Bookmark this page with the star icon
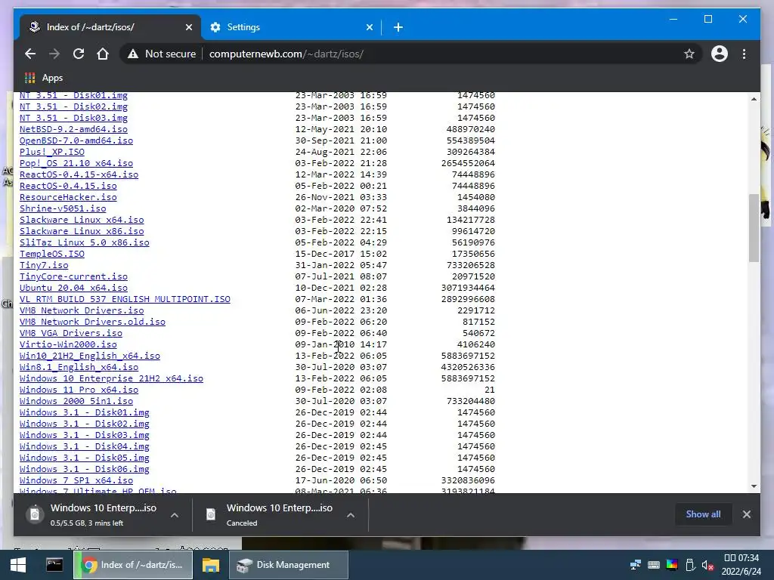The width and height of the screenshot is (774, 580). 689,54
